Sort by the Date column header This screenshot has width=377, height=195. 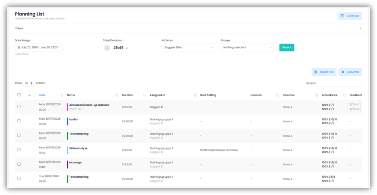coord(42,95)
